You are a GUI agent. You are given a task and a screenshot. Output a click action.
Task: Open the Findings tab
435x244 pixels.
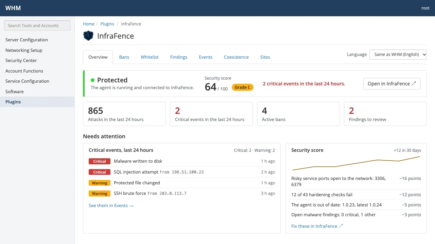pyautogui.click(x=179, y=57)
